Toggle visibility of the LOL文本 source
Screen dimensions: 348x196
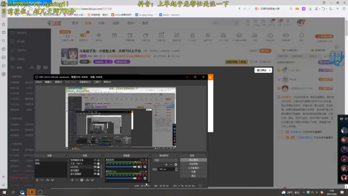(x=95, y=167)
